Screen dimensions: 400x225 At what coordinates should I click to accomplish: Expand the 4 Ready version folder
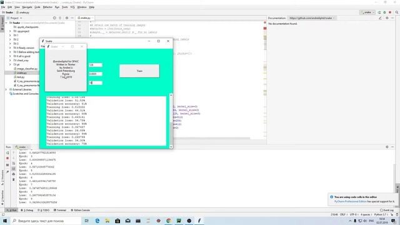(x=10, y=48)
